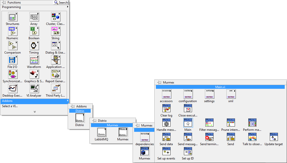Viewport: 287px width, 163px height.
Task: Select the Set up events VI
Action: click(166, 151)
